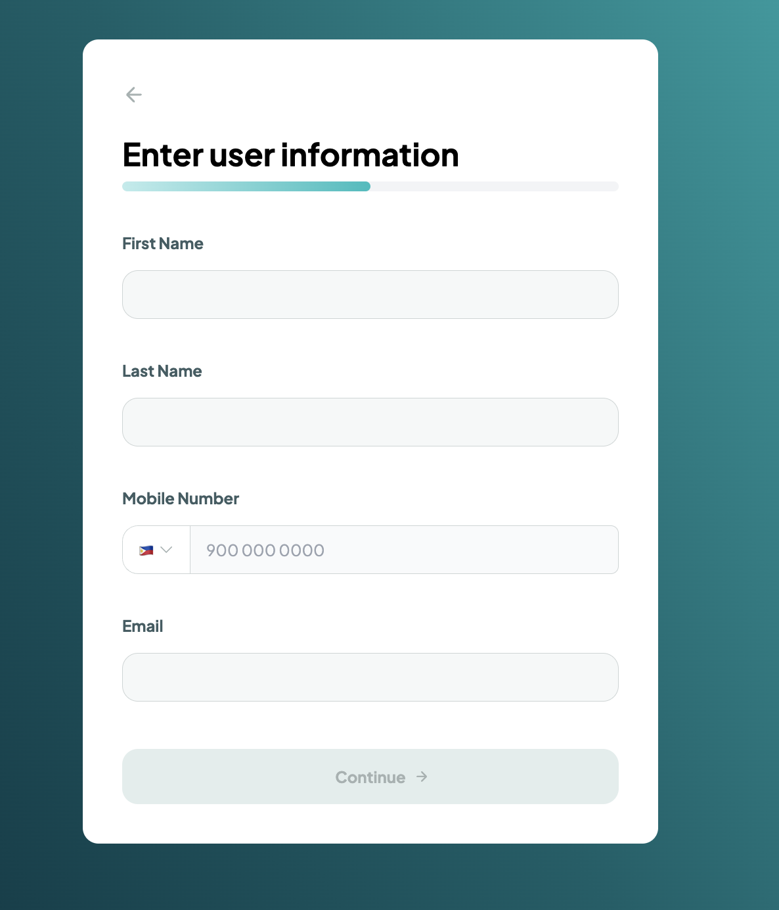Click the unfilled portion of progress bar
The image size is (779, 910).
click(x=494, y=187)
